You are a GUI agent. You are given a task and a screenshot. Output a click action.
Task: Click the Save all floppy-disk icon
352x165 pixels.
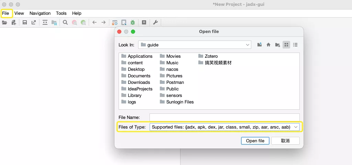coord(25,22)
